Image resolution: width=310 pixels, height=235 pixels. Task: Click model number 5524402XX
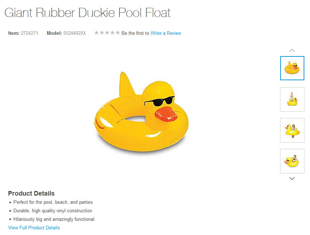click(74, 33)
